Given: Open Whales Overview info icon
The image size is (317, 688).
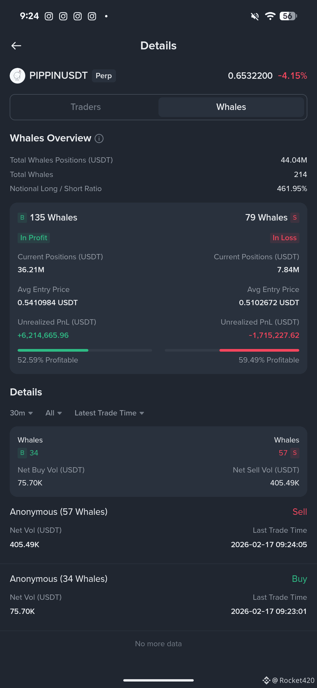Looking at the screenshot, I should click(x=99, y=138).
